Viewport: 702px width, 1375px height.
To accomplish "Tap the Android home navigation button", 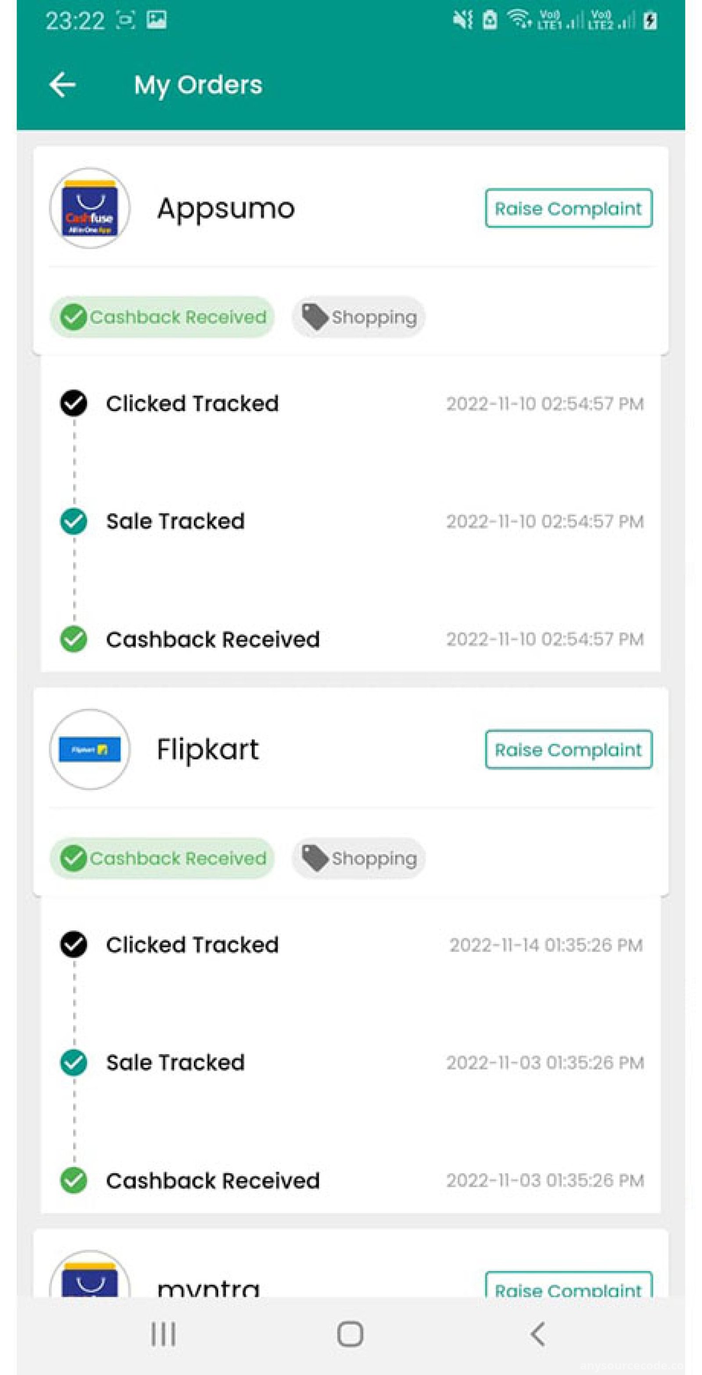I will point(351,1335).
